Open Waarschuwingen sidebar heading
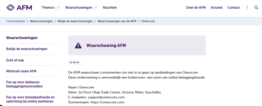Image resolution: width=262 pixels, height=106 pixels. 22,38
